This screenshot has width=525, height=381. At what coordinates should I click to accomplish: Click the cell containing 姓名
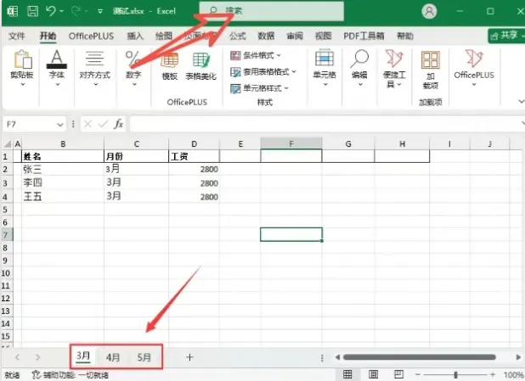pos(63,156)
